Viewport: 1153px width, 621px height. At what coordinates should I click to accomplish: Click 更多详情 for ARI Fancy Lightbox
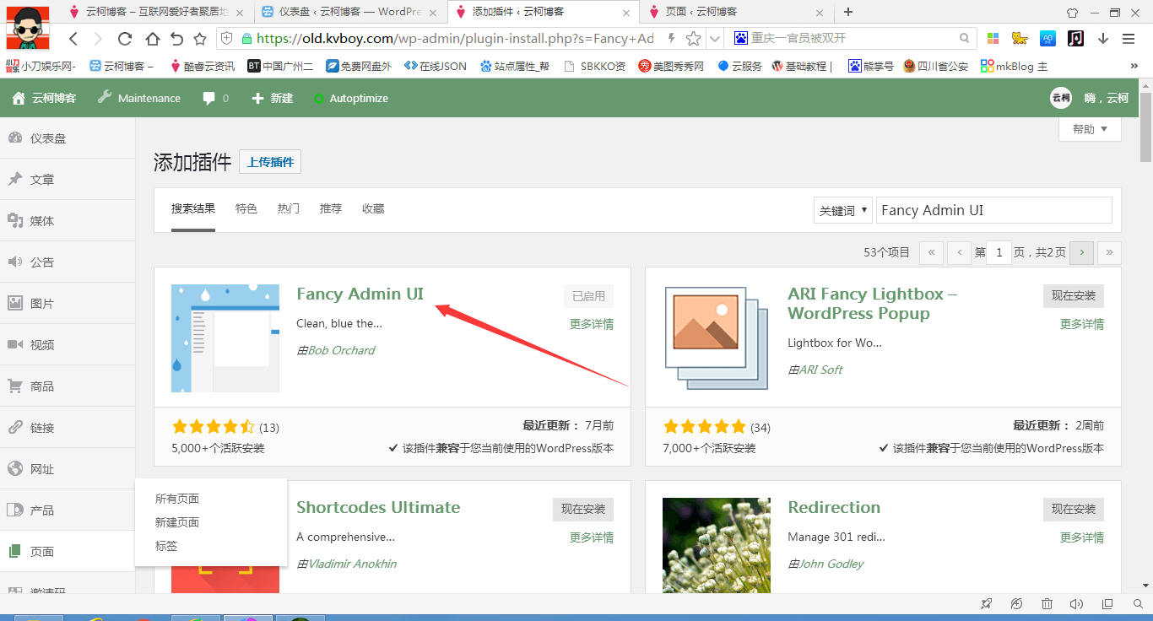coord(1082,324)
